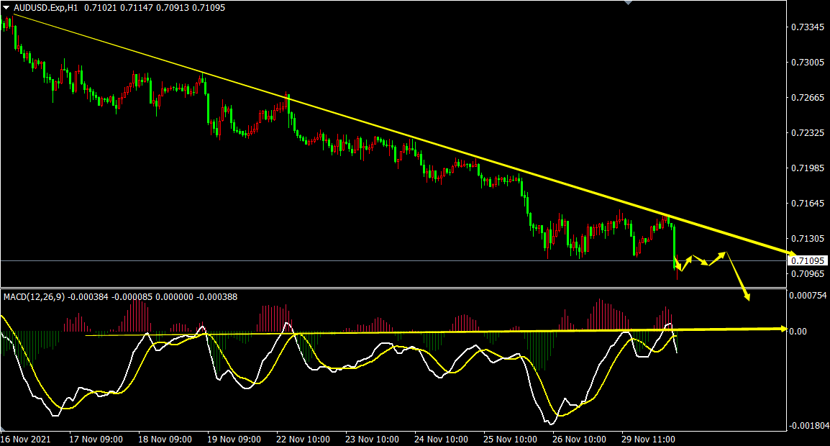Click the yellow horizontal line in MACD window
The width and height of the screenshot is (830, 446).
point(432,332)
